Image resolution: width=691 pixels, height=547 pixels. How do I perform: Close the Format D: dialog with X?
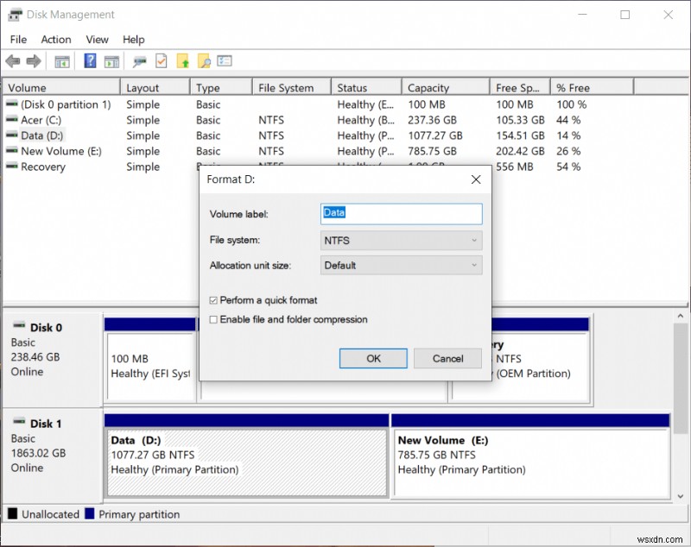click(x=476, y=179)
